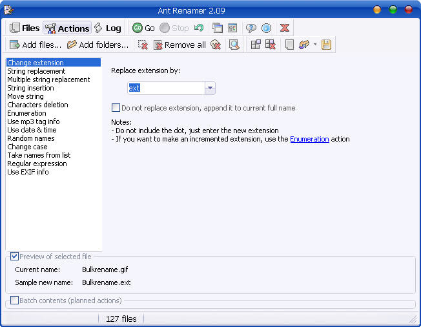This screenshot has width=421, height=327.
Task: Open the extension combo box dropdown
Action: [x=210, y=88]
